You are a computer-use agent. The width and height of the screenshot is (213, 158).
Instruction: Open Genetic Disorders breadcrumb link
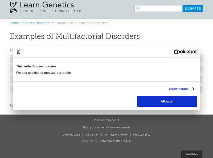(37, 23)
